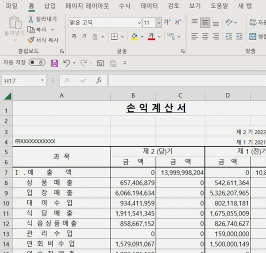Click cell 연회비수입 in row 14
The height and width of the screenshot is (253, 266).
(x=61, y=244)
